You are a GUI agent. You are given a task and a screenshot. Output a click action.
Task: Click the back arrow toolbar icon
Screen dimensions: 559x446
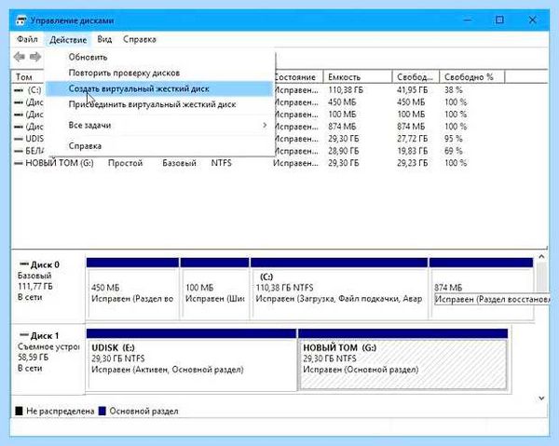point(20,57)
